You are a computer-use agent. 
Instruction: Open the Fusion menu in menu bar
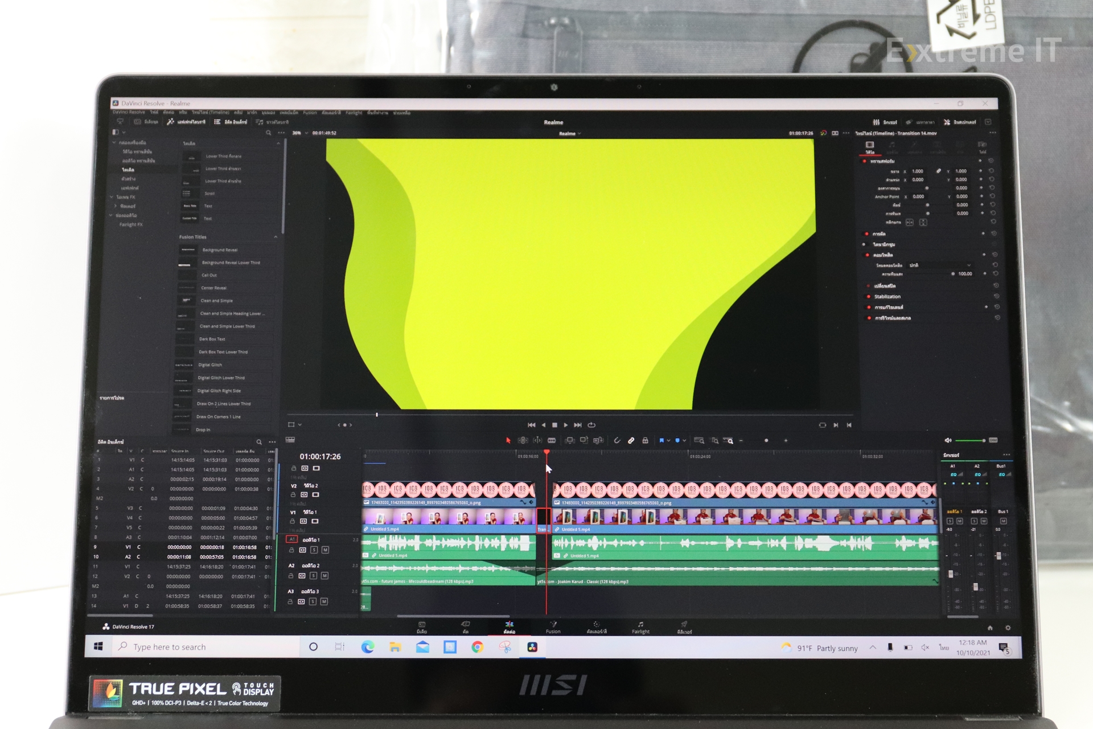tap(310, 113)
